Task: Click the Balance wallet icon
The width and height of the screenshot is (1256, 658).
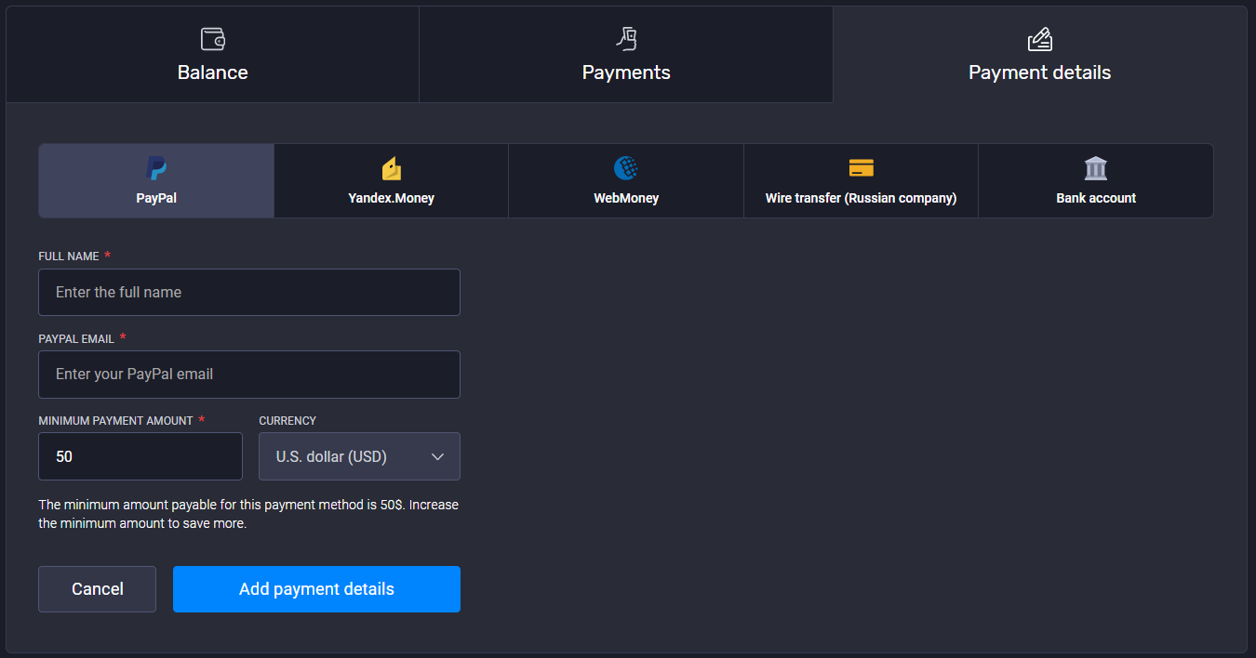Action: [x=213, y=39]
